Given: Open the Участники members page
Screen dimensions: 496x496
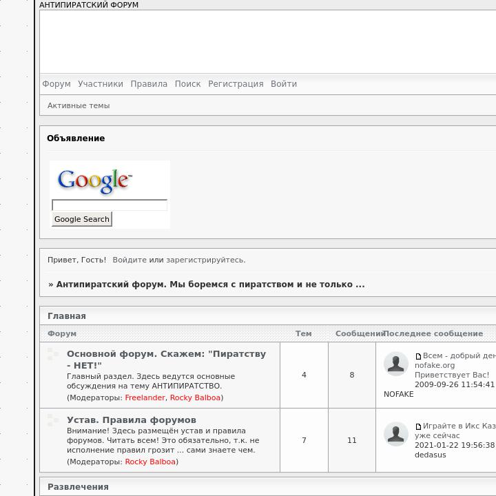Looking at the screenshot, I should point(101,84).
